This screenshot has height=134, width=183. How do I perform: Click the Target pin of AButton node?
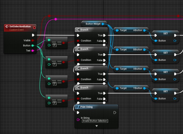(117, 30)
